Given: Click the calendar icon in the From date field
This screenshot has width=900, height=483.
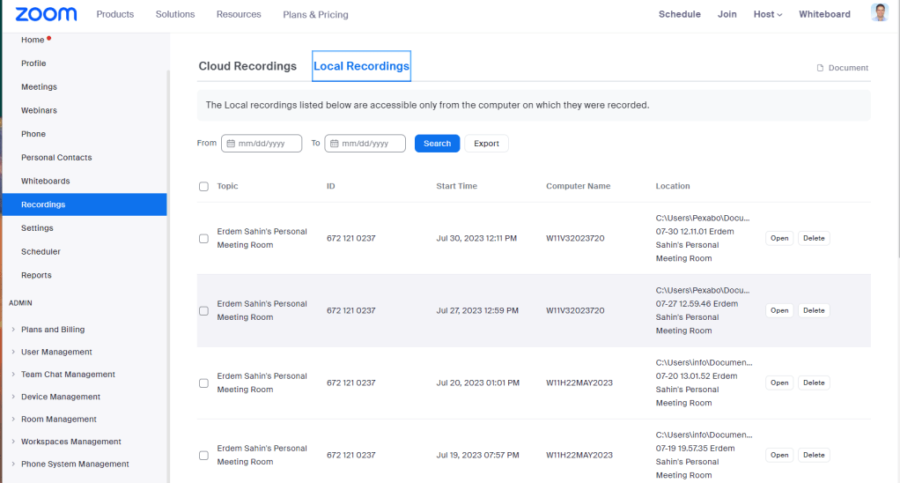Looking at the screenshot, I should point(231,144).
